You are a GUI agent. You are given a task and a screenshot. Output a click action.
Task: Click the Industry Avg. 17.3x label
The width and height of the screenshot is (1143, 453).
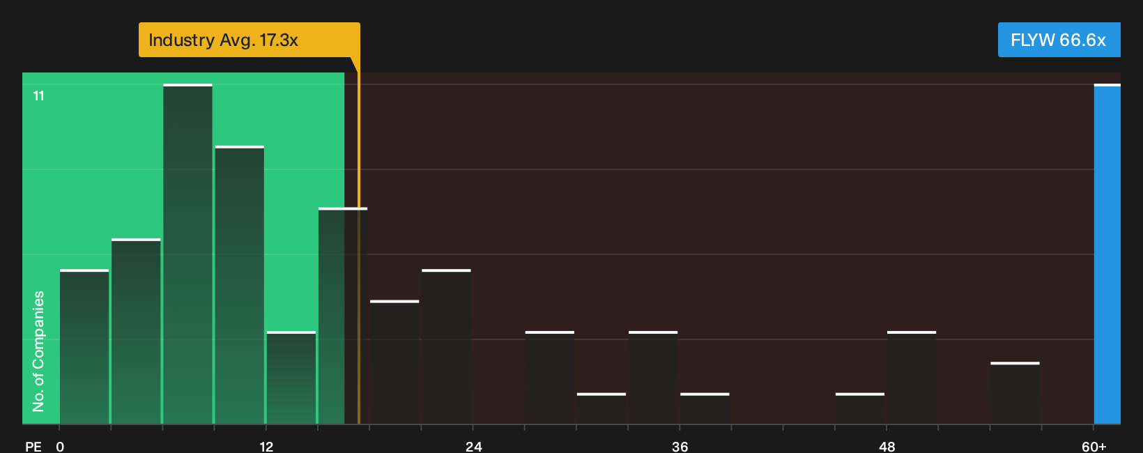coord(249,40)
